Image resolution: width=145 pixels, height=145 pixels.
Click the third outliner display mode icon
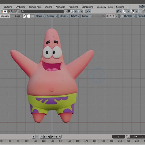point(12,11)
